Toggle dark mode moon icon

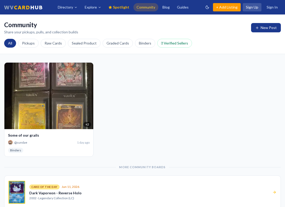tap(207, 7)
